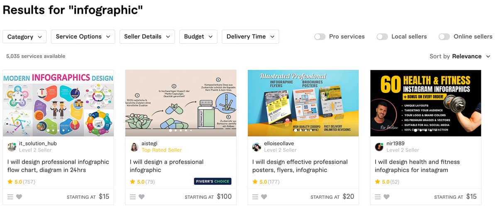Expand the Delivery Time filter

250,37
